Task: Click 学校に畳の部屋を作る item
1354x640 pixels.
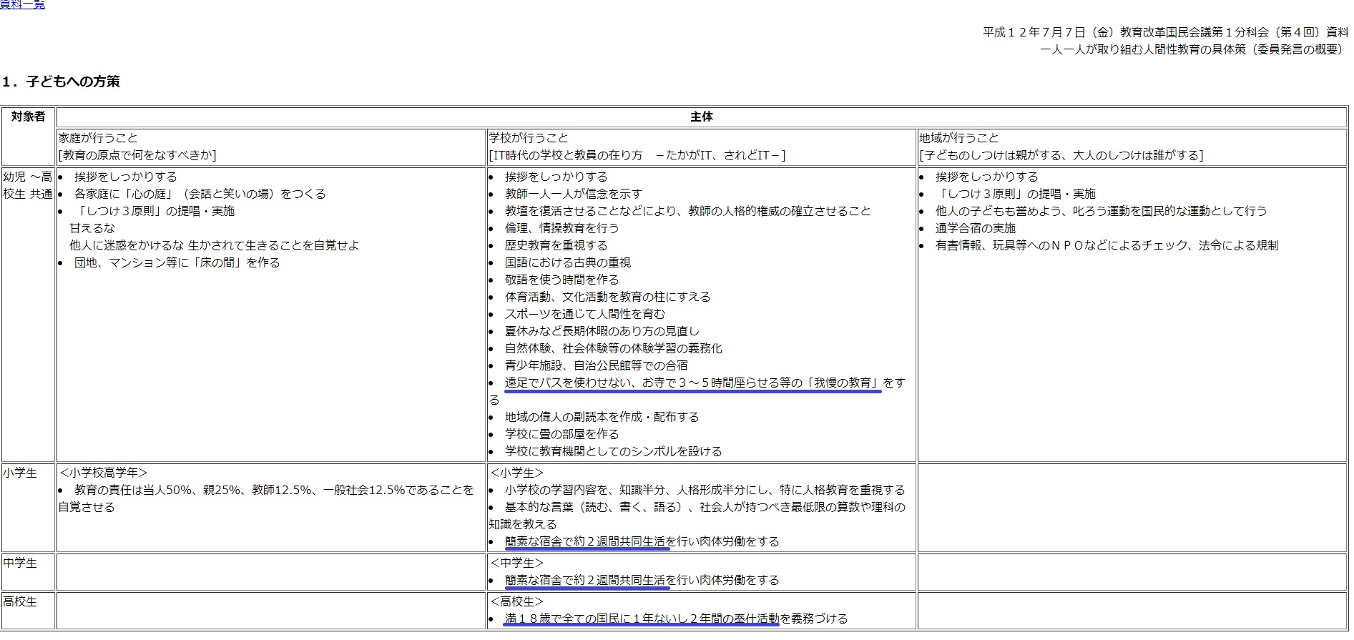Action: pos(561,434)
